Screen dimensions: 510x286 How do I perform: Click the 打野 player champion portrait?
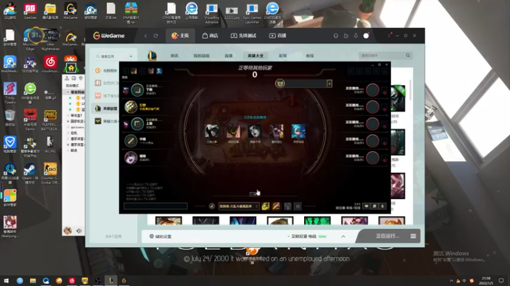click(131, 107)
